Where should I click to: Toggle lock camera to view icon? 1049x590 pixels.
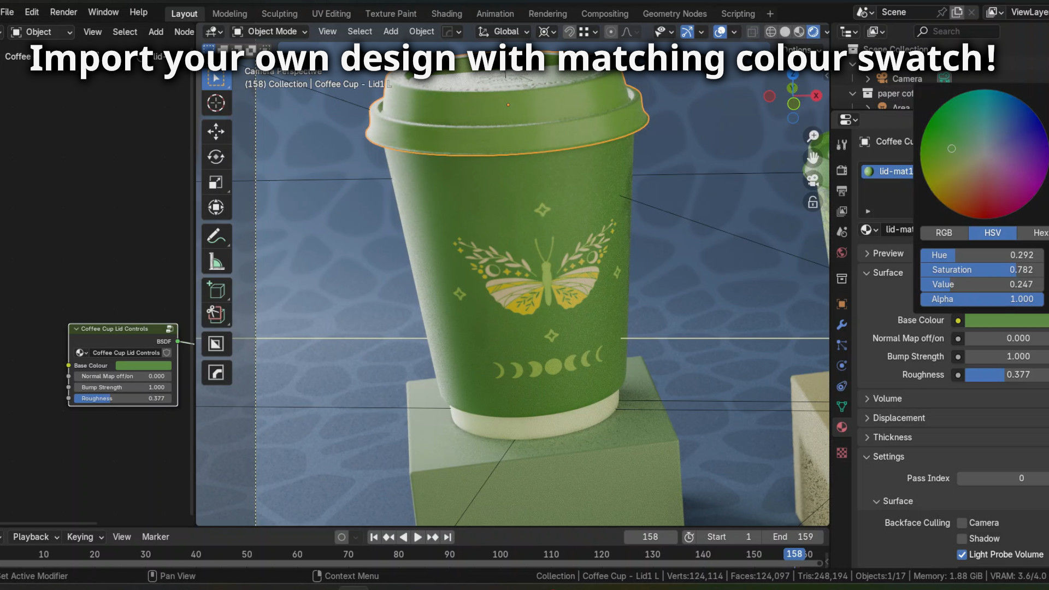click(x=813, y=203)
